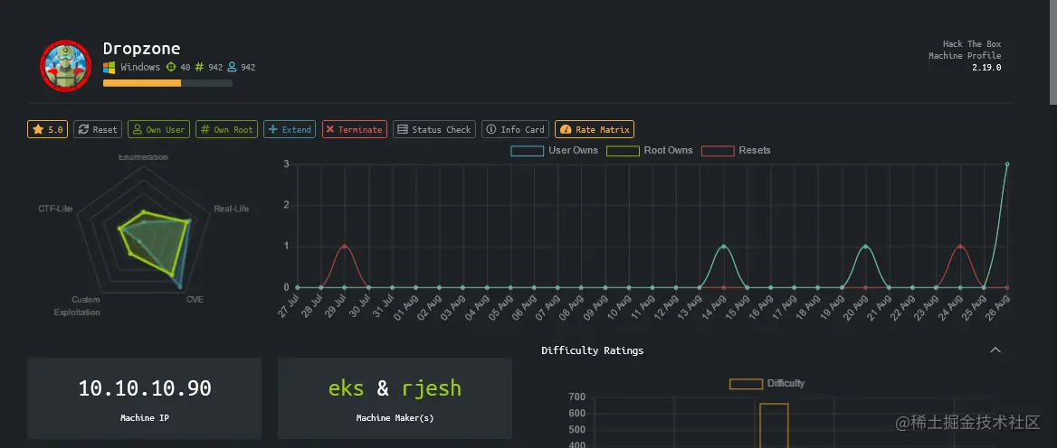Terminate the machine instance
Viewport: 1057px width, 448px height.
click(355, 129)
